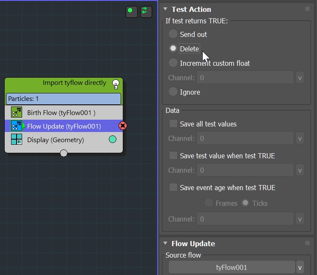
Task: Click the green refresh arrows button
Action: pos(146,12)
